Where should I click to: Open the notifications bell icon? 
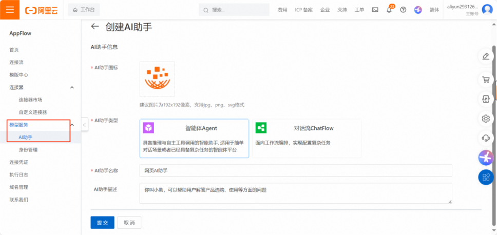(x=389, y=10)
